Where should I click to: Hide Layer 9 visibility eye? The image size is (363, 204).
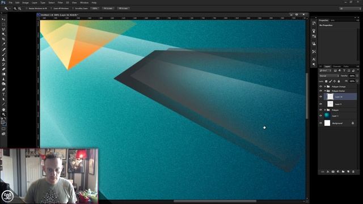coord(320,104)
